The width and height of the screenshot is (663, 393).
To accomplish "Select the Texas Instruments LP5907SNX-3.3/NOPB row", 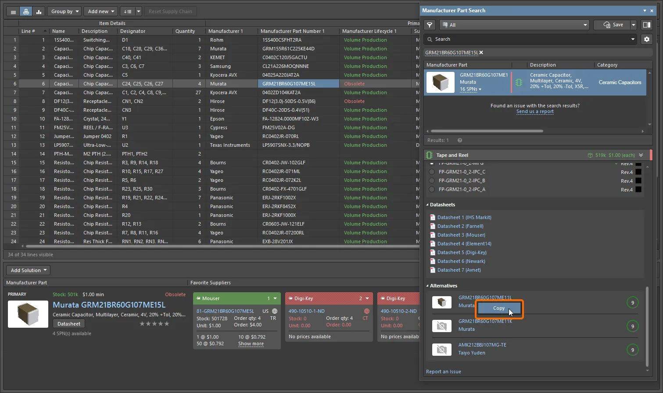I will (211, 145).
